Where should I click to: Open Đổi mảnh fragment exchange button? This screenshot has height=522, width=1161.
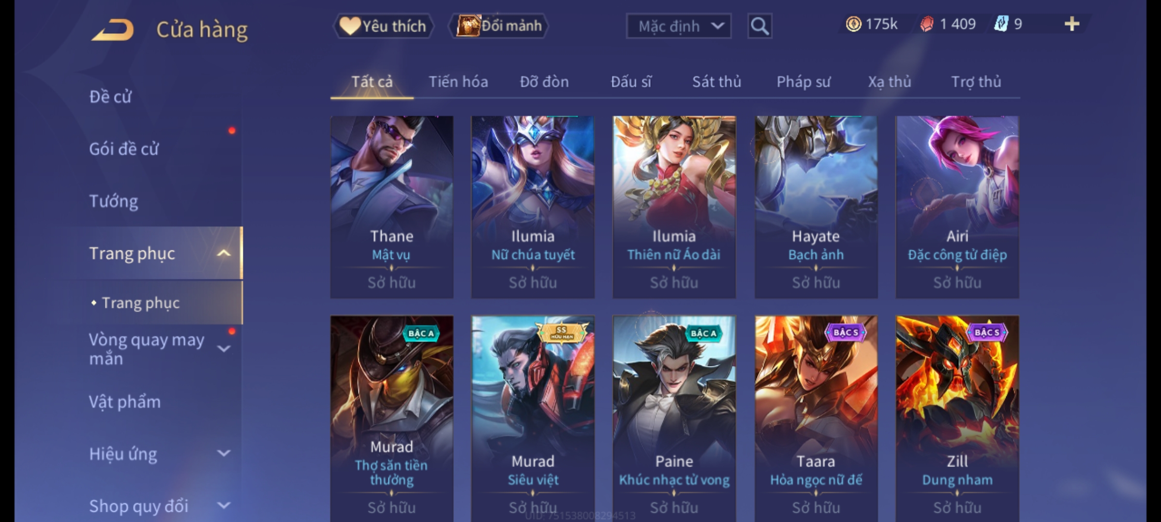pos(499,26)
